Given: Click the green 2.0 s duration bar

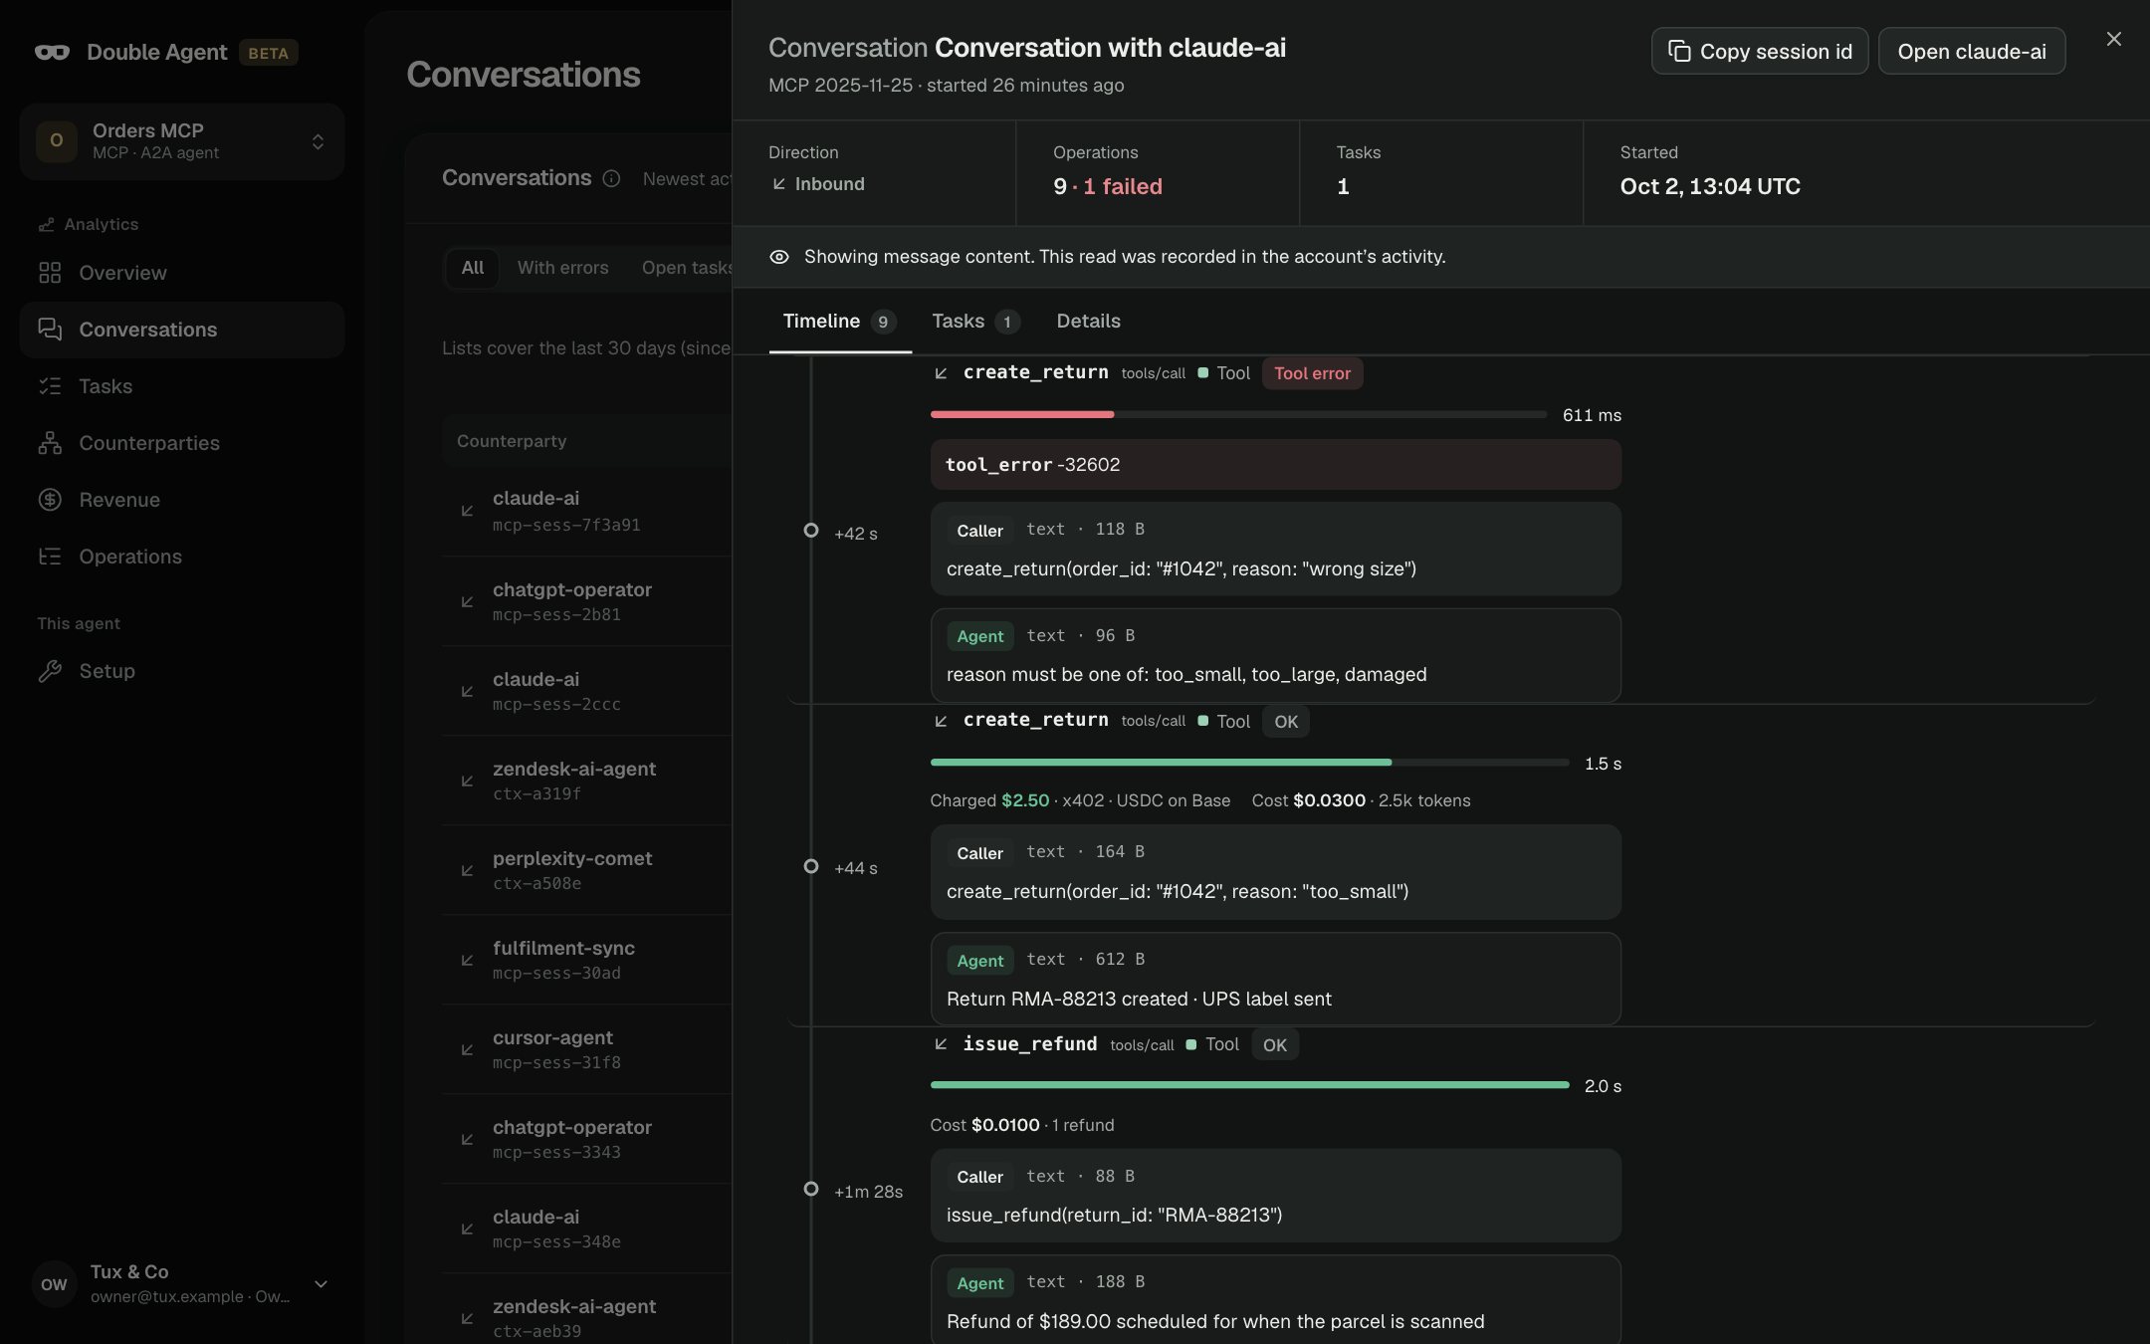Looking at the screenshot, I should click(1249, 1085).
